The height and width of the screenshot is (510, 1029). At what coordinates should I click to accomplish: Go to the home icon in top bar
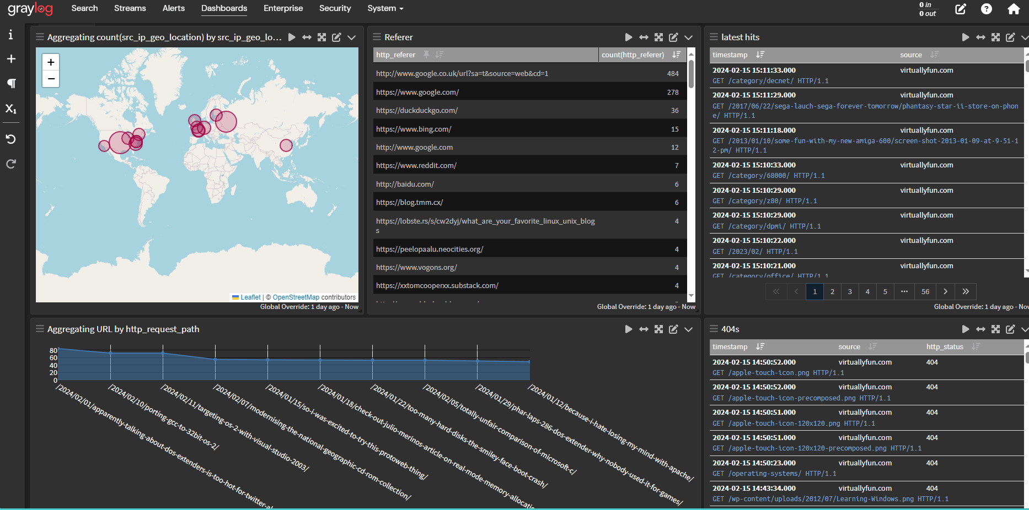(1014, 9)
